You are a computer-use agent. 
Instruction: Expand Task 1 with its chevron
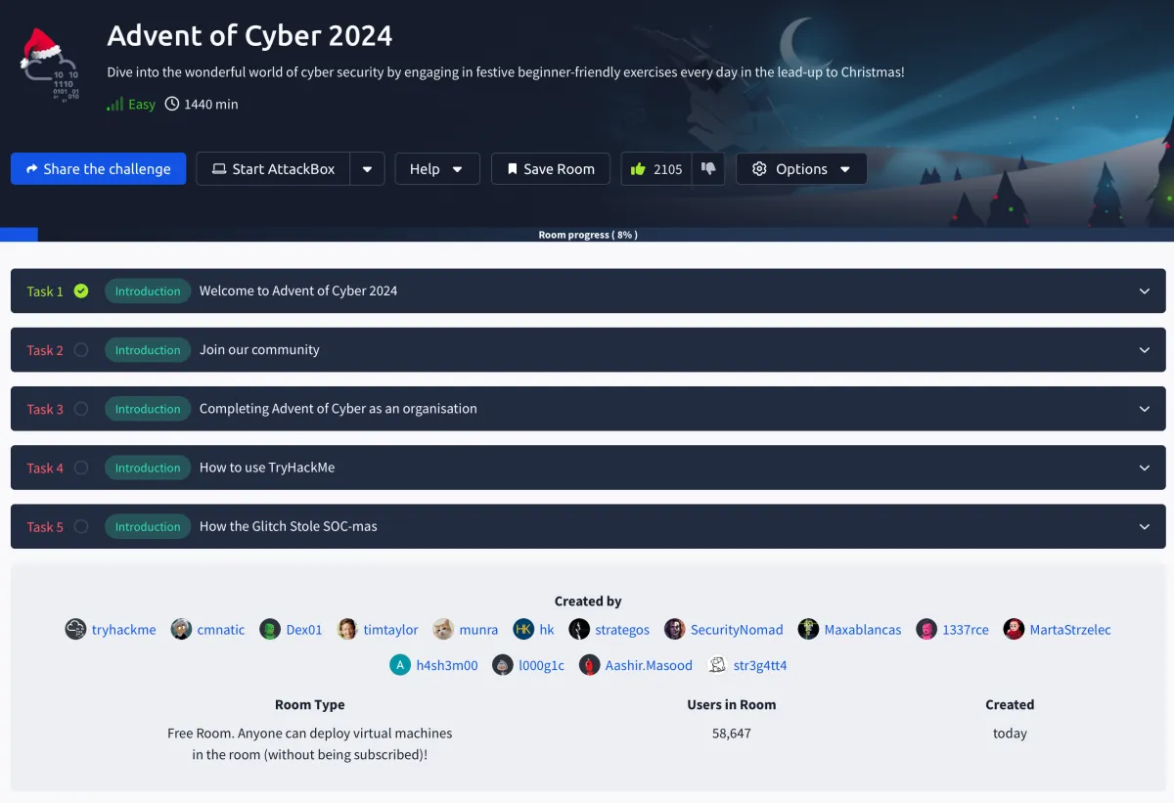(x=1145, y=291)
